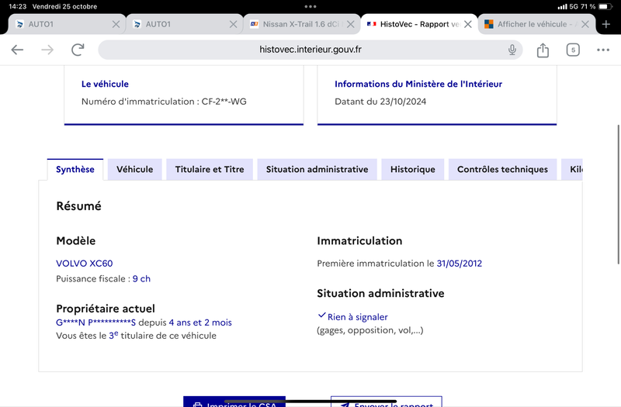The image size is (621, 407).
Task: Click the Résumé section heading
Action: 79,206
